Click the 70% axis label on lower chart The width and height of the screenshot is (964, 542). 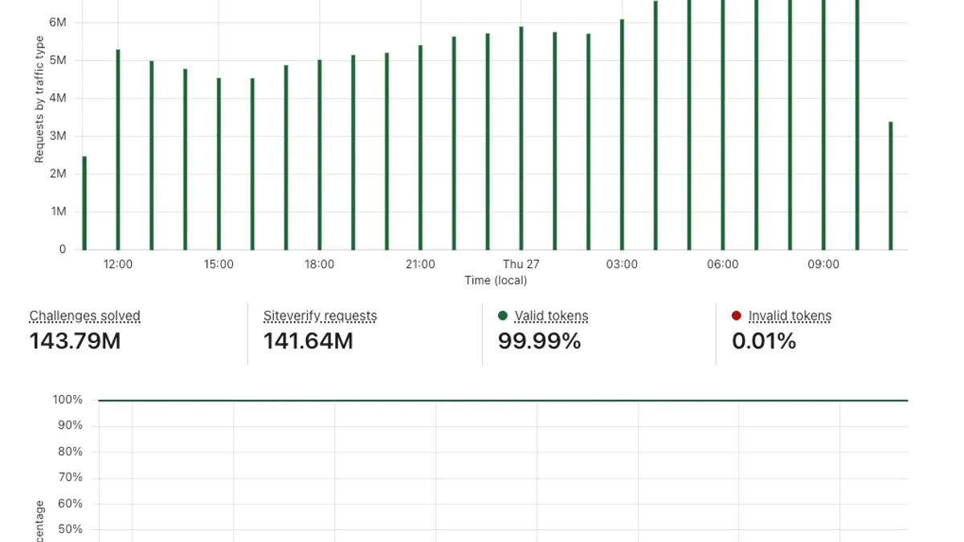pyautogui.click(x=70, y=478)
